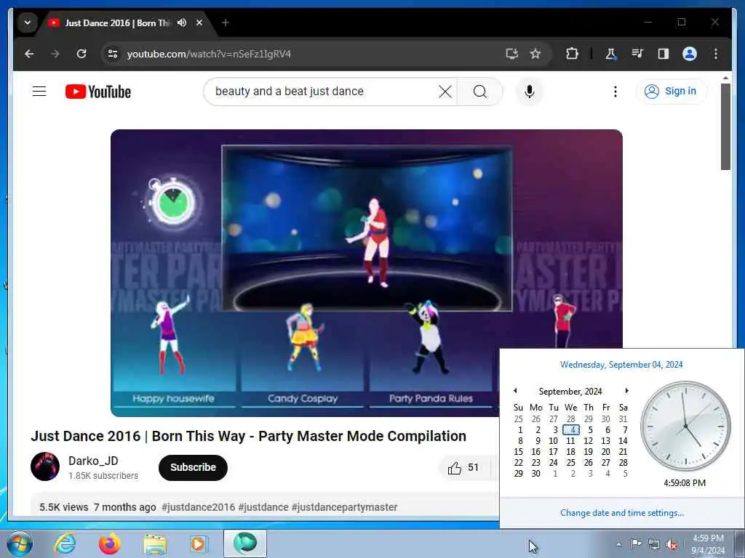This screenshot has height=558, width=745.
Task: Run the search with magnifier button
Action: (x=480, y=92)
